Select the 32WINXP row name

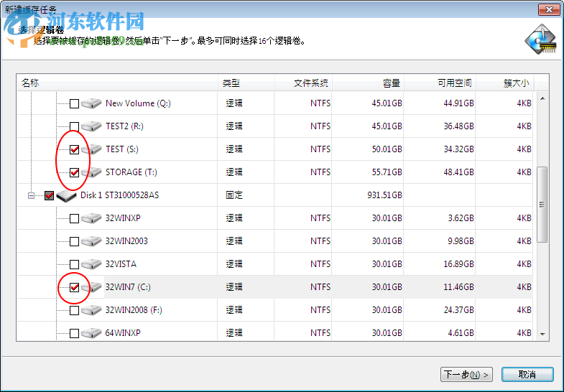(123, 218)
